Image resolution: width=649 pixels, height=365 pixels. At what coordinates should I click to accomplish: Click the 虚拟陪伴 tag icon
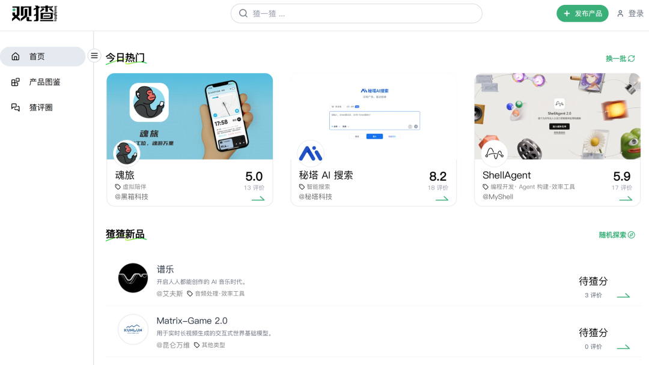point(118,187)
